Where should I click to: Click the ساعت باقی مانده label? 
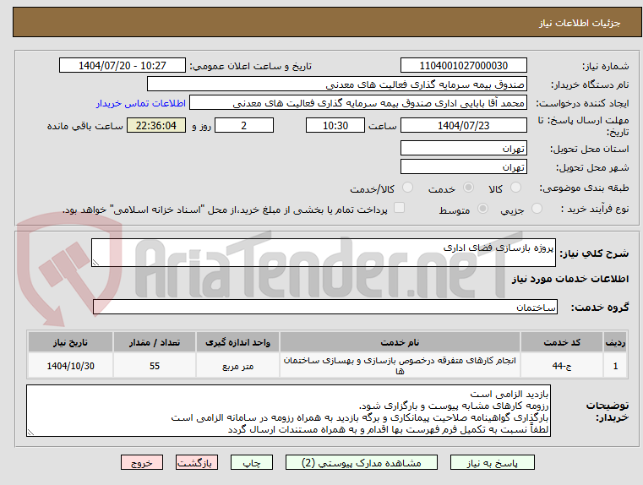(84, 126)
